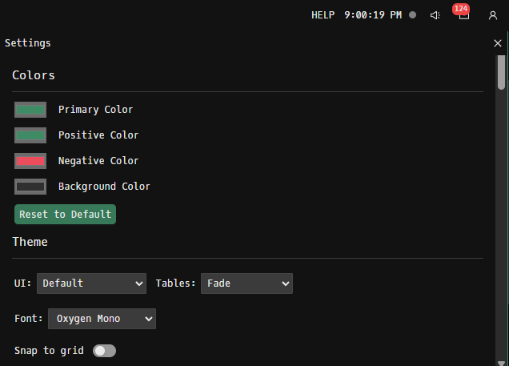Click the scroll down arrow of Settings panel
Viewport: 509px width, 366px height.
pyautogui.click(x=501, y=360)
